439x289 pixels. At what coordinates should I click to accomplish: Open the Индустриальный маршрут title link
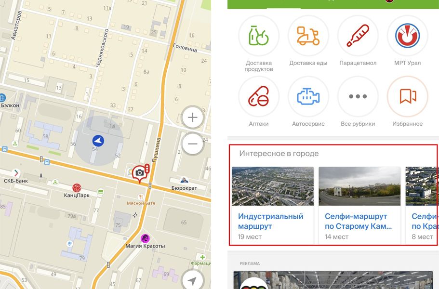pos(271,221)
